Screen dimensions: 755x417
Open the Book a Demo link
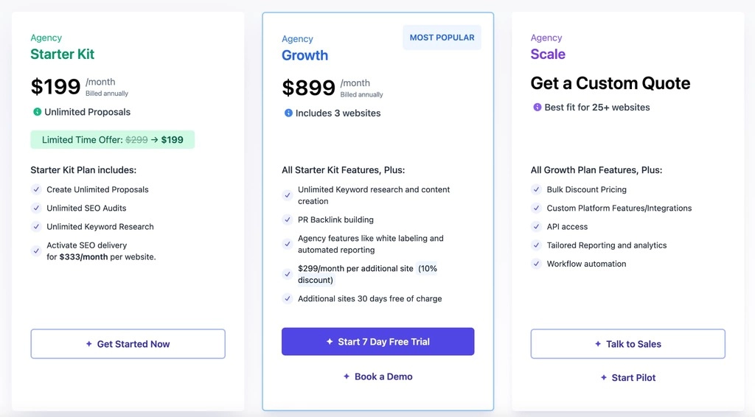(378, 376)
